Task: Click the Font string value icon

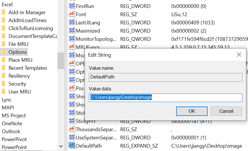Action: pos(72,14)
